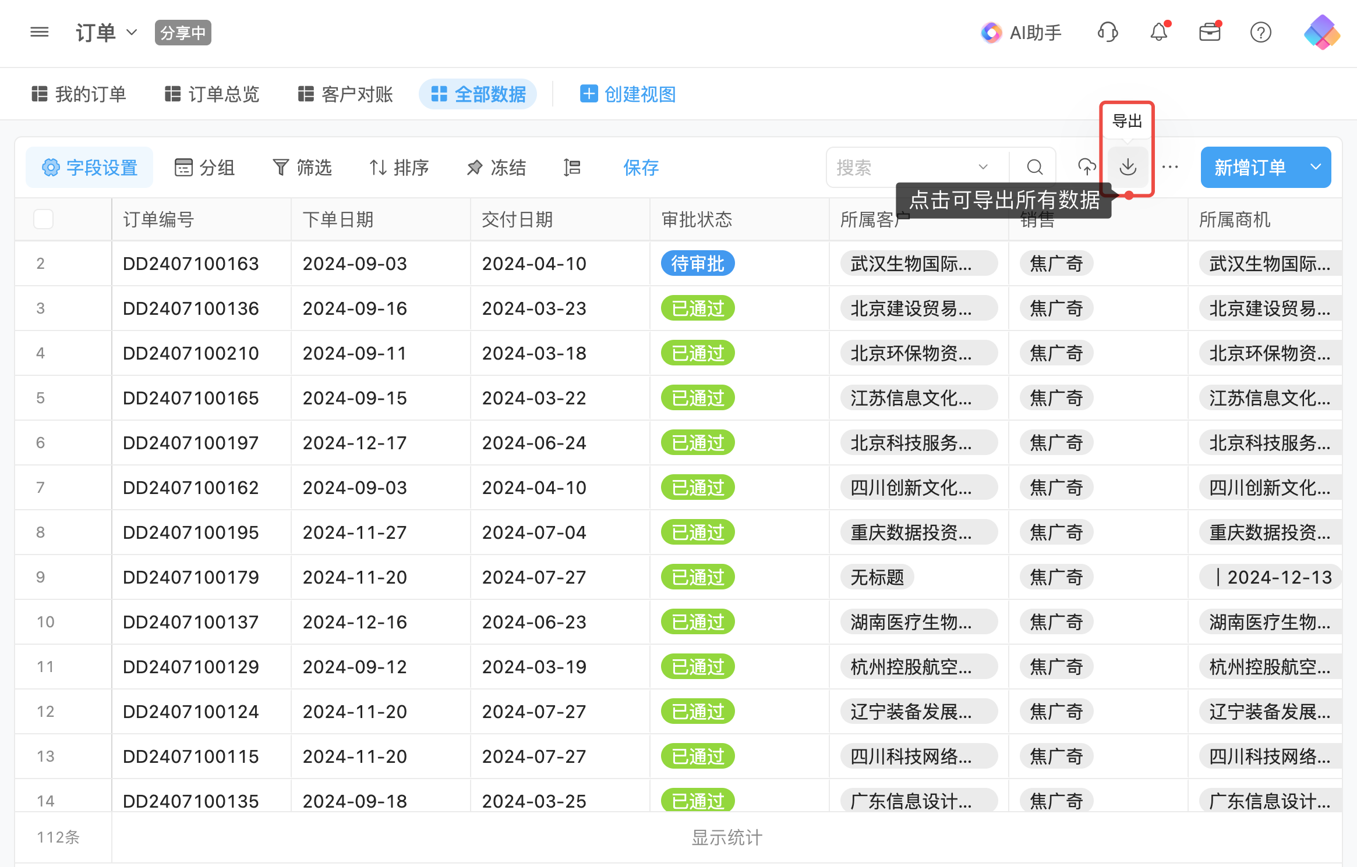The width and height of the screenshot is (1357, 867).
Task: Click the 无标题 customer tag
Action: [877, 577]
